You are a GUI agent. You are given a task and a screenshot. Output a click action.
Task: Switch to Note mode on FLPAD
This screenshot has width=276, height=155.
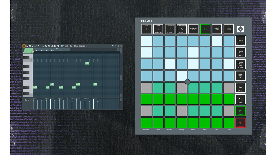[x=205, y=29]
